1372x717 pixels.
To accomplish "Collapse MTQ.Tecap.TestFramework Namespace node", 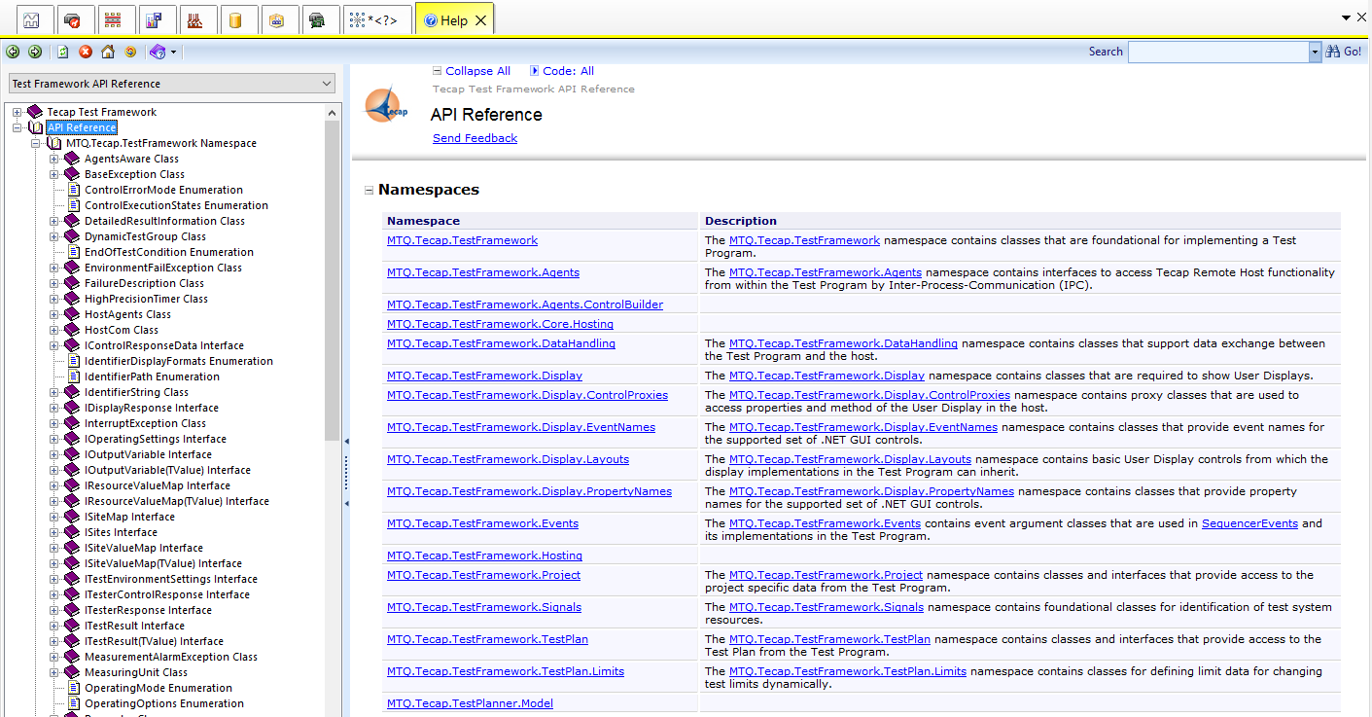I will click(36, 143).
